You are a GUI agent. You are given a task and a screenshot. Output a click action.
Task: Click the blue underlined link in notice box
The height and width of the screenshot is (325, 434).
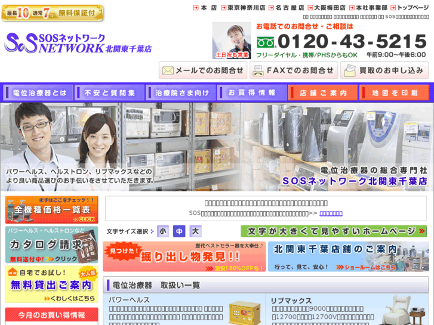331,213
